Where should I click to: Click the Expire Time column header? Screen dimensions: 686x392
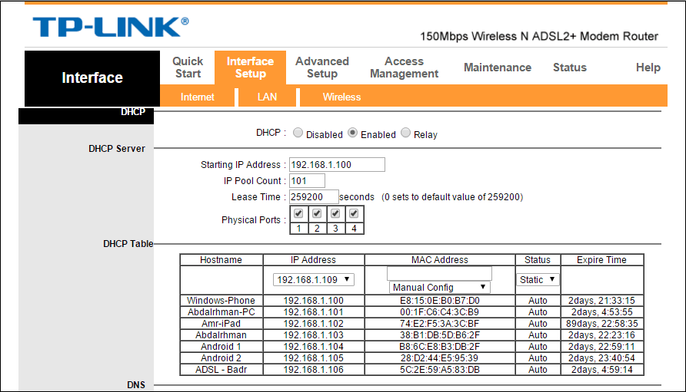pos(601,260)
